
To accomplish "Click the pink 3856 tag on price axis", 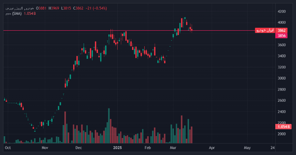I will pos(282,36).
